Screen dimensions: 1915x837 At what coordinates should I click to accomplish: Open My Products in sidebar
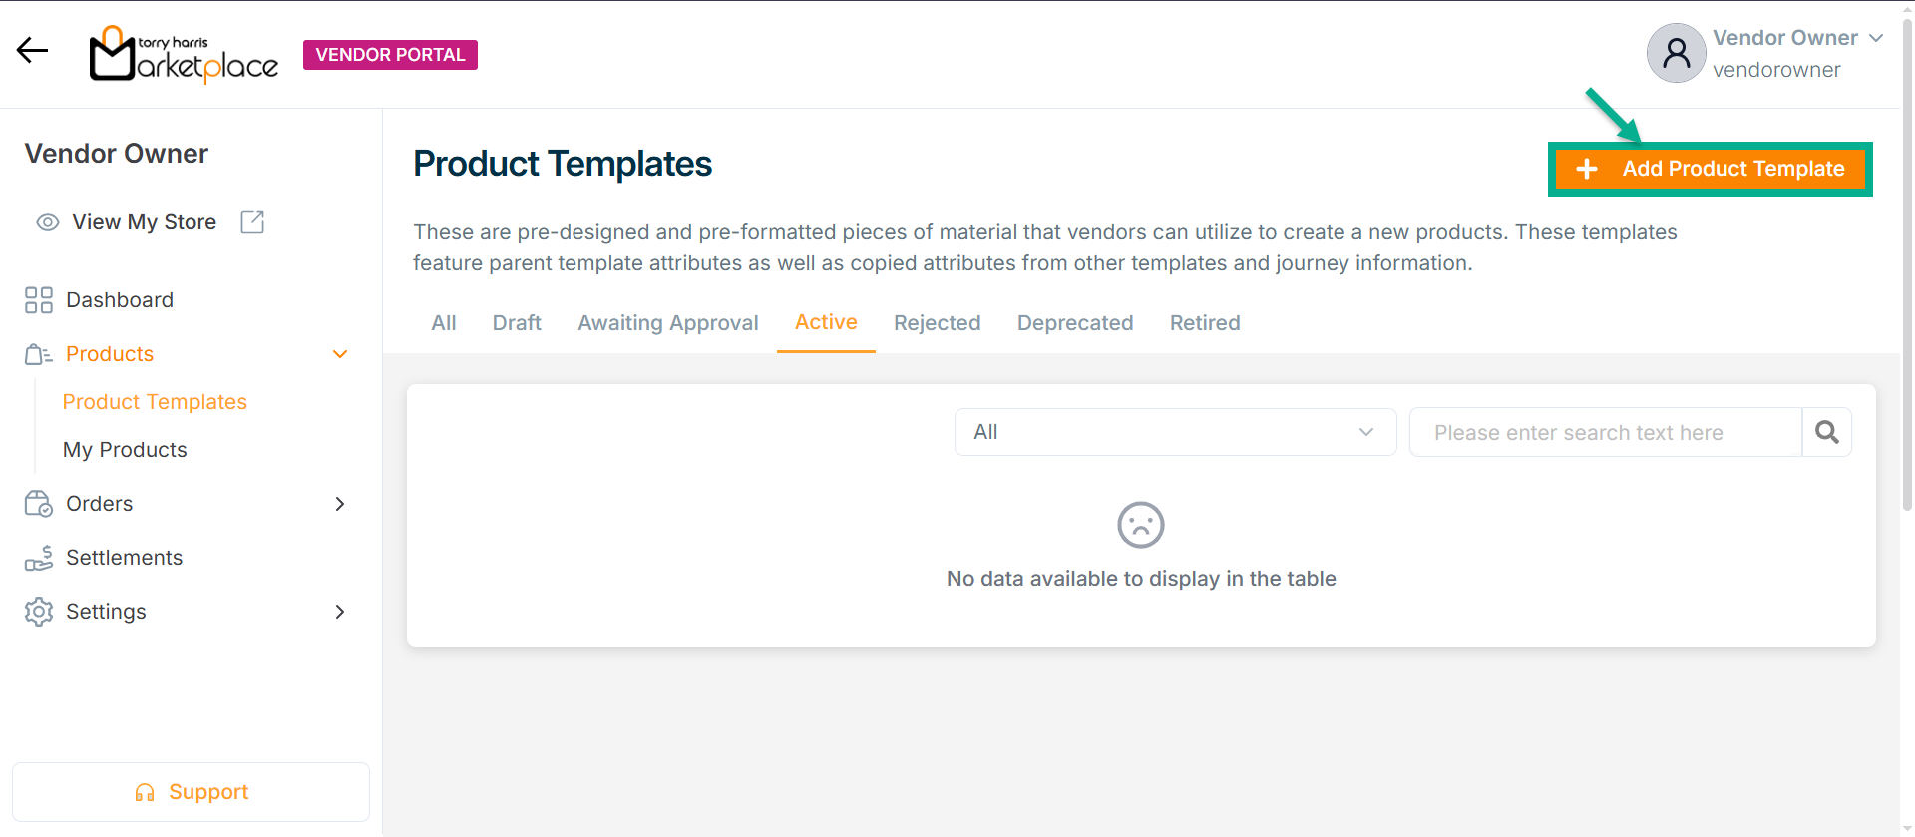125,450
